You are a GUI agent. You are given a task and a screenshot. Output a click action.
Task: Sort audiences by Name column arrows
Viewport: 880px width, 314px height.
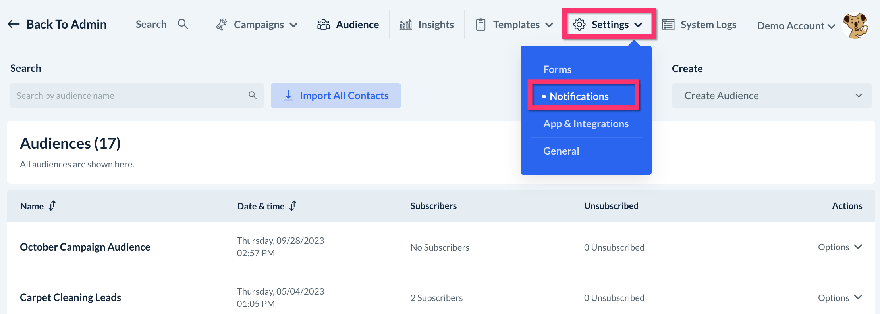[x=52, y=206]
